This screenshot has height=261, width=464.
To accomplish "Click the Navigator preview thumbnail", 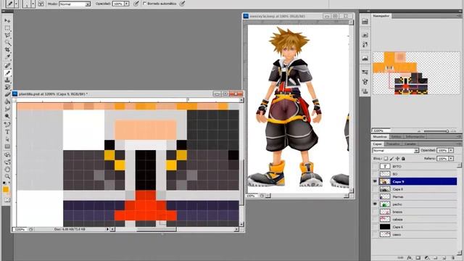I will pos(415,73).
